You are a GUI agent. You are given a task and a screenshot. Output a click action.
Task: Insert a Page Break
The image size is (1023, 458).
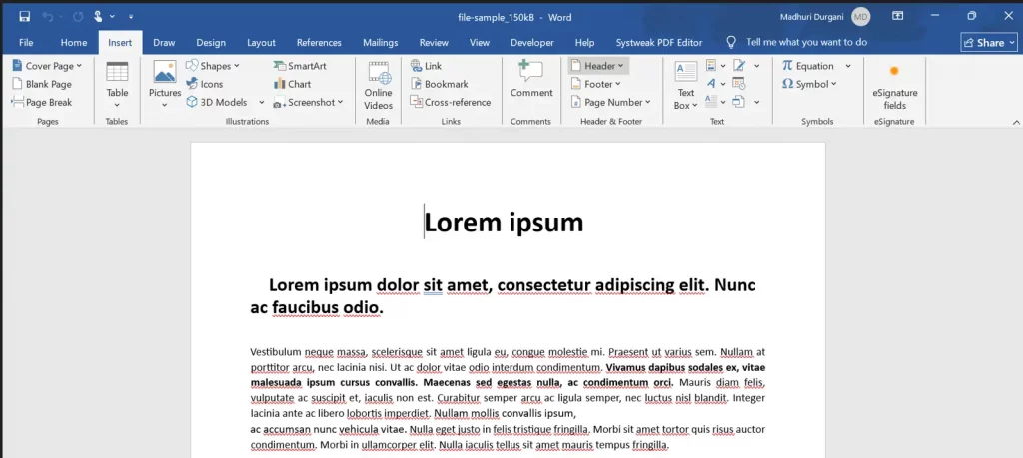[42, 103]
